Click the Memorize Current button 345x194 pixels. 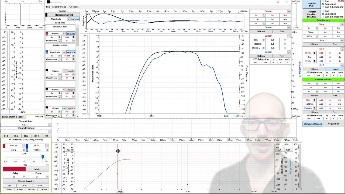64,15
